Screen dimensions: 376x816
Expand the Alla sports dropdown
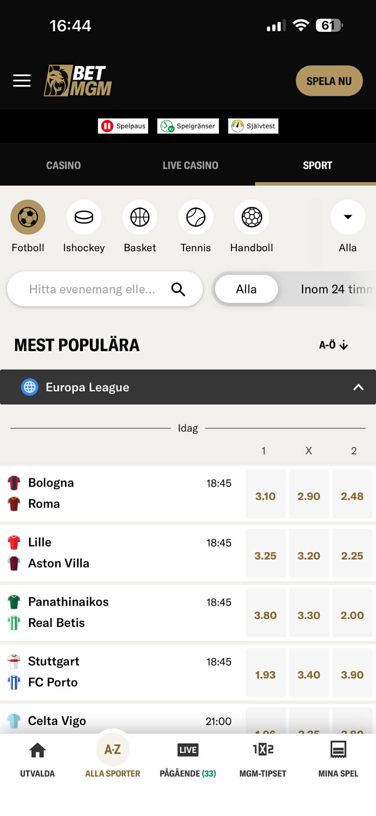(x=348, y=217)
